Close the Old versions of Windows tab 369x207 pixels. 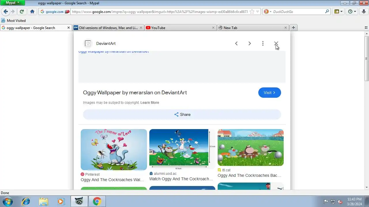(141, 28)
